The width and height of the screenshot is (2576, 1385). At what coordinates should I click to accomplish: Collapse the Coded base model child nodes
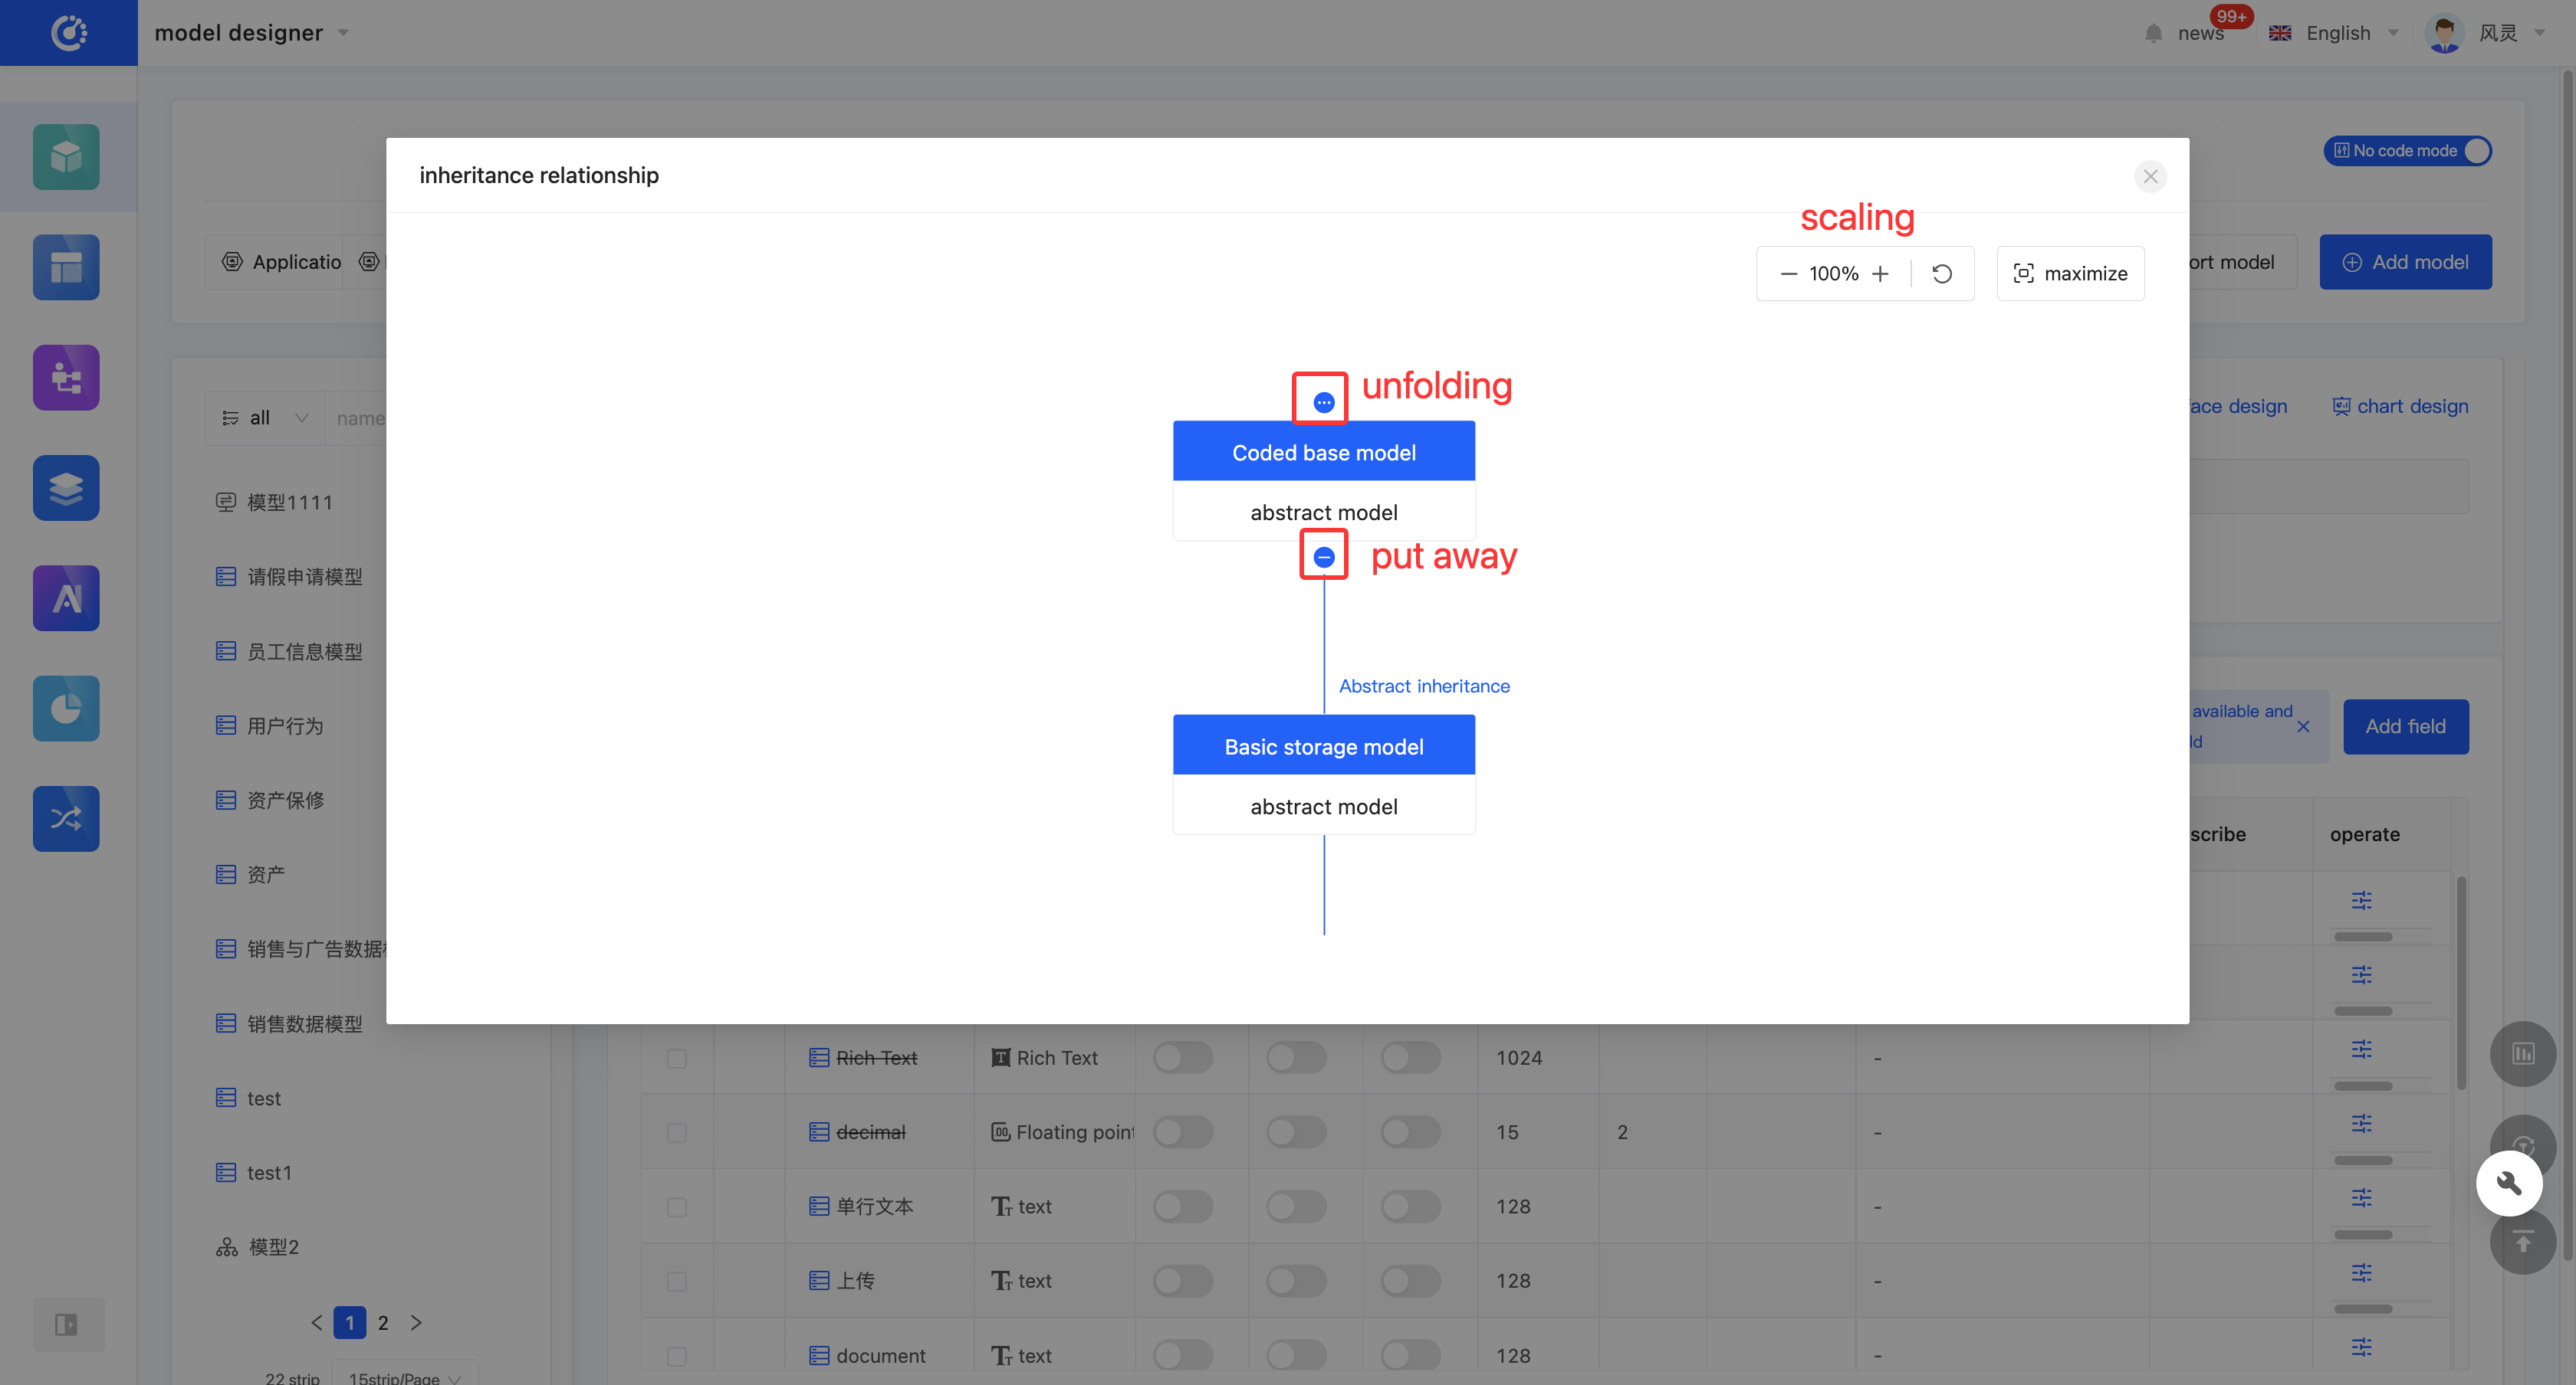pyautogui.click(x=1324, y=557)
